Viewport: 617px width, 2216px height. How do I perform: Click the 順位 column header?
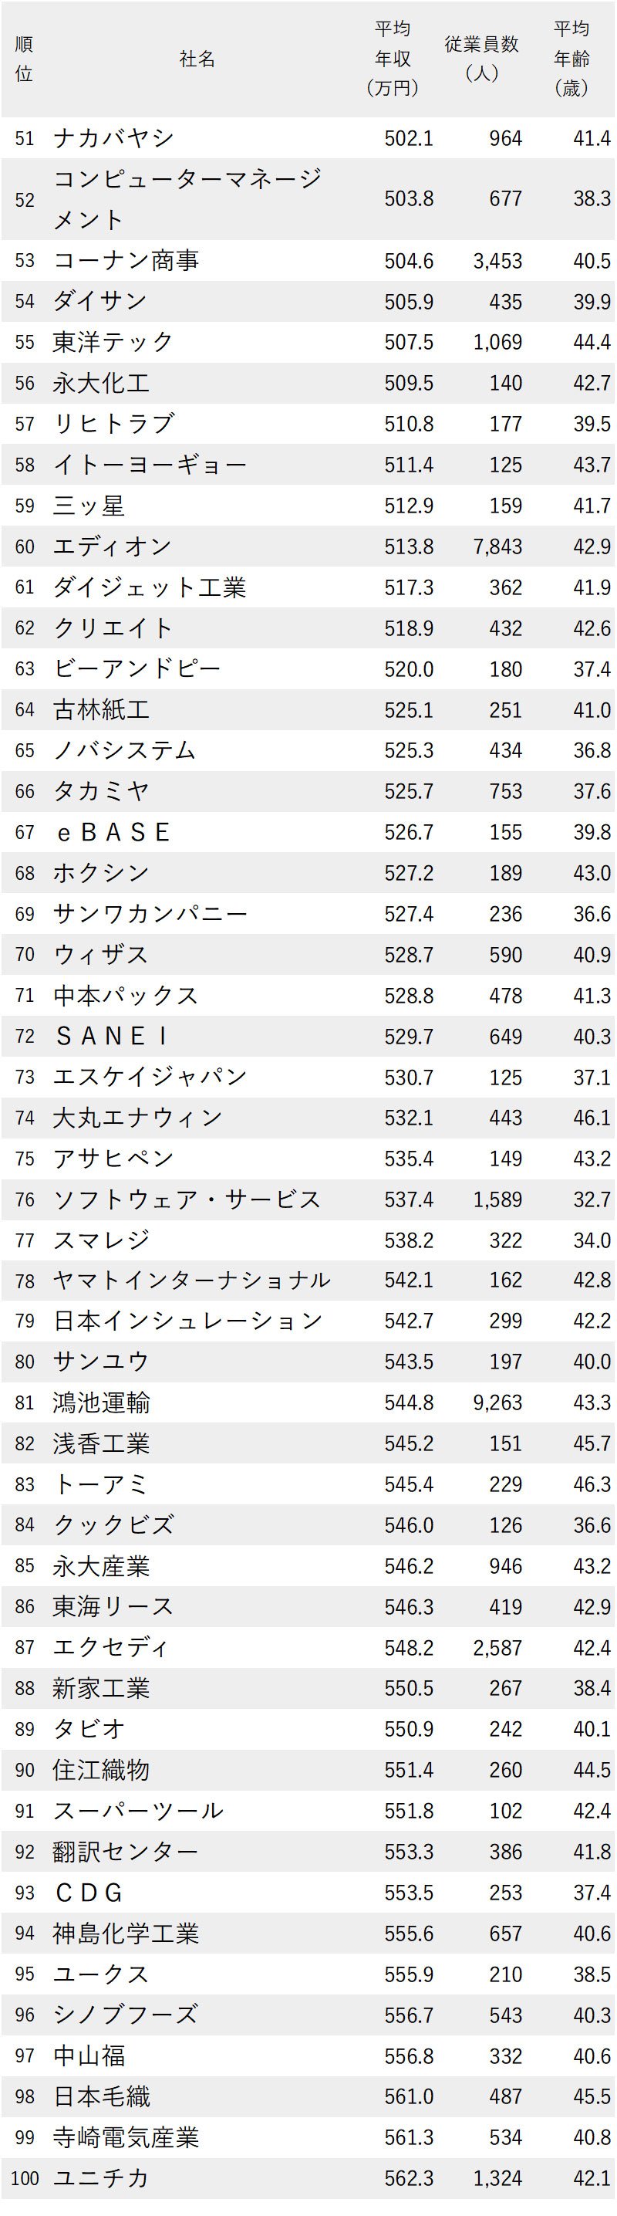[x=24, y=59]
